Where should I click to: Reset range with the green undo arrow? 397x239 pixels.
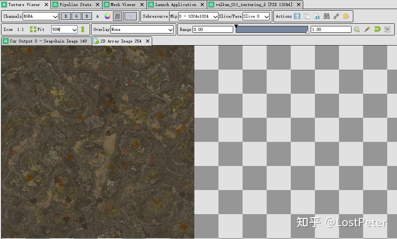[377, 29]
